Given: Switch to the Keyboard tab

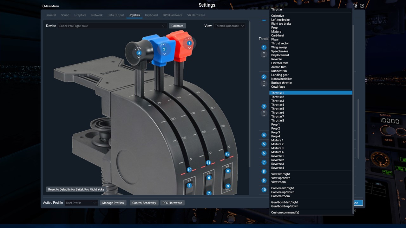Looking at the screenshot, I should pyautogui.click(x=151, y=15).
